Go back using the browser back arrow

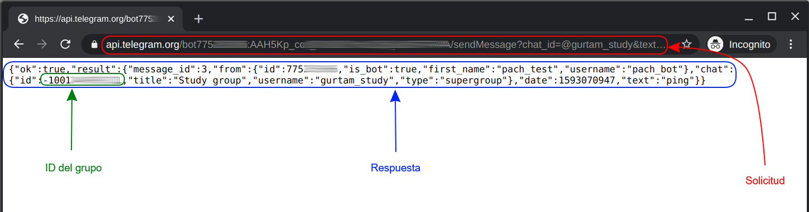pyautogui.click(x=19, y=45)
